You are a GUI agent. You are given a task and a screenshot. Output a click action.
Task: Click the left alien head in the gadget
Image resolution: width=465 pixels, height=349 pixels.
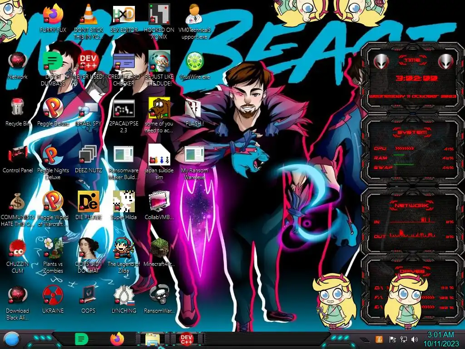click(x=381, y=62)
